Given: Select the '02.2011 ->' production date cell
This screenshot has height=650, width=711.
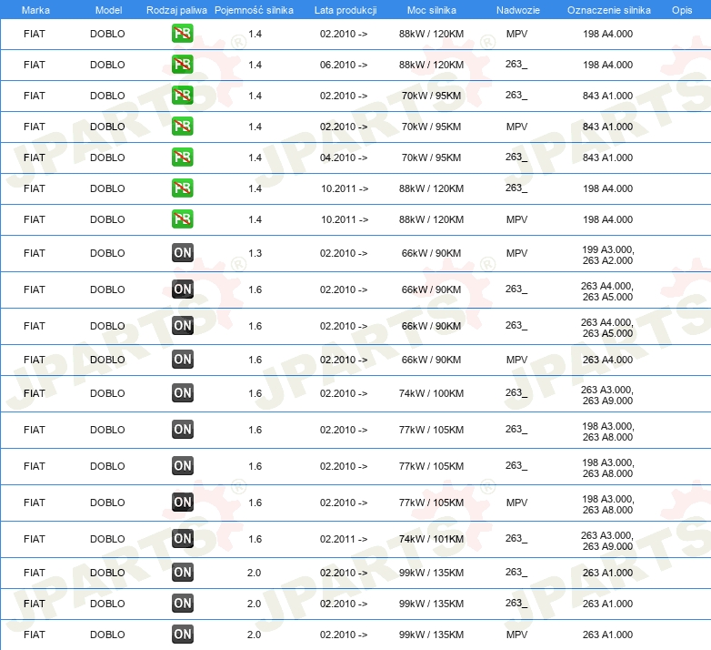Looking at the screenshot, I should [x=344, y=539].
